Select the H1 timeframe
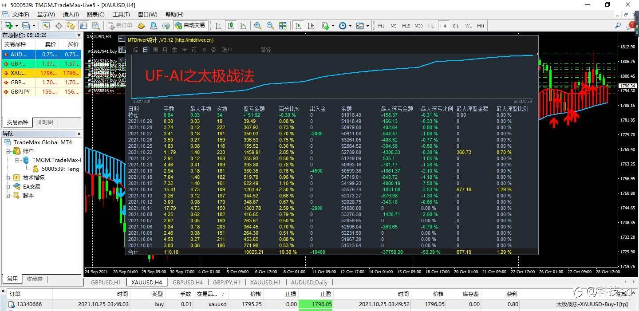The width and height of the screenshot is (639, 311). click(431, 26)
